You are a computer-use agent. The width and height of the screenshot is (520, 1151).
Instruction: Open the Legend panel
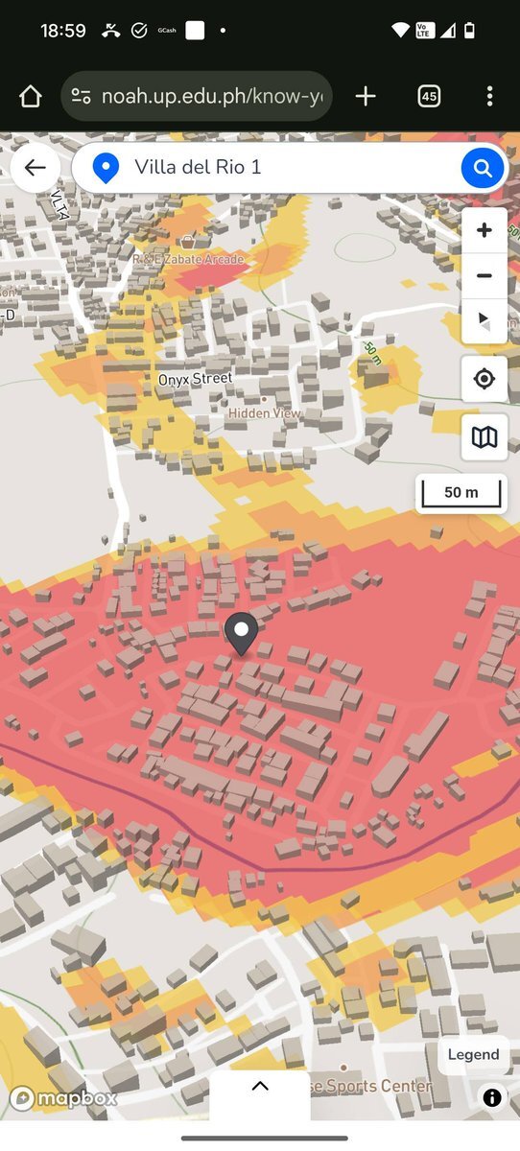click(473, 1054)
